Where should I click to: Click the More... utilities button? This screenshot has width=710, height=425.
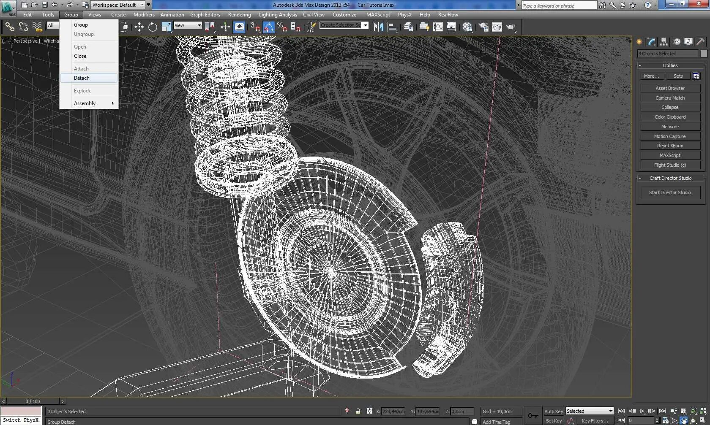(x=652, y=76)
